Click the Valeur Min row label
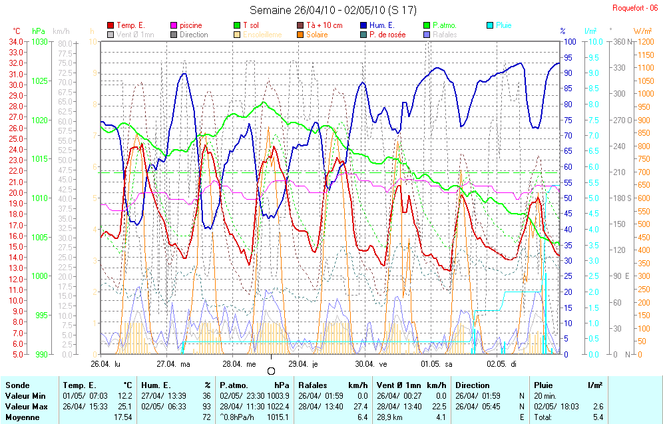Image resolution: width=663 pixels, height=424 pixels. [25, 396]
